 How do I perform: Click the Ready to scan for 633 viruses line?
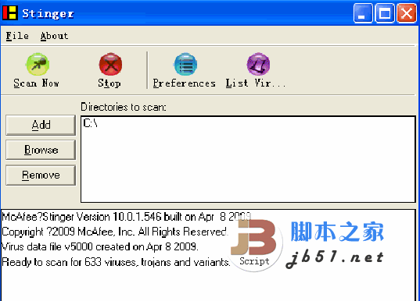coord(116,262)
